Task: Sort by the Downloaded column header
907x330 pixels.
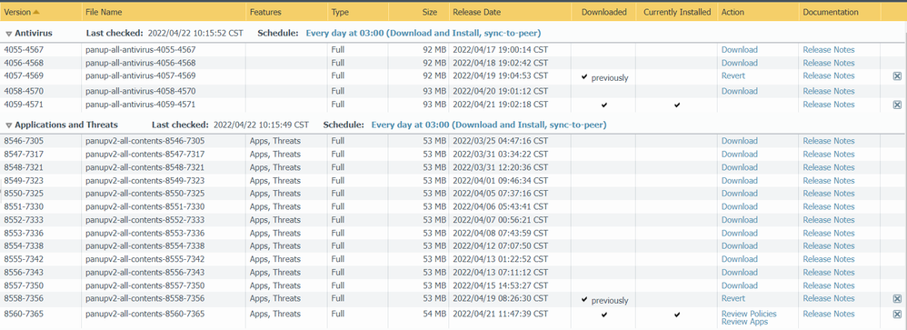Action: (603, 12)
